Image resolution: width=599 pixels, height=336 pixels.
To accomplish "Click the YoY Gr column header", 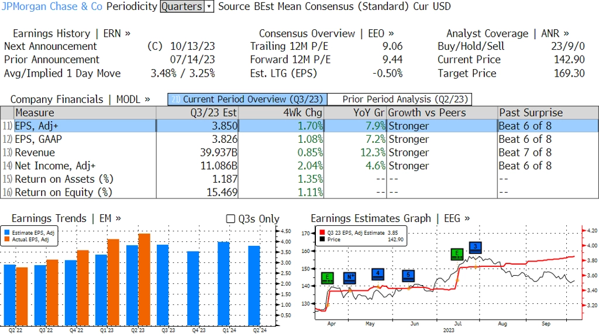I will (355, 113).
